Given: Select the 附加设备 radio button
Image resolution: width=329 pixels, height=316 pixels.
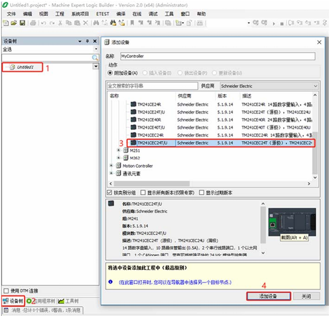Looking at the screenshot, I should (x=110, y=73).
